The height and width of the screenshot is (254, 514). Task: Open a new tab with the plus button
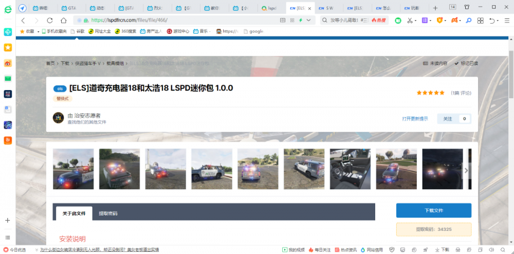[435, 8]
